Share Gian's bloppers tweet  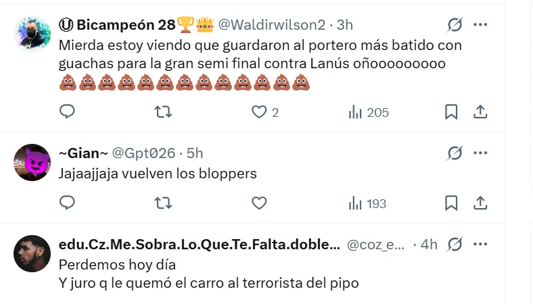(x=480, y=203)
